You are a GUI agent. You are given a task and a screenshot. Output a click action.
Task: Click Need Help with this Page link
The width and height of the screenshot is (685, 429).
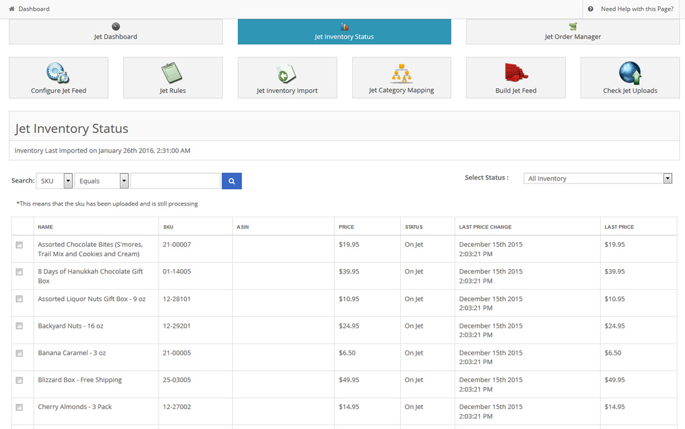[638, 9]
